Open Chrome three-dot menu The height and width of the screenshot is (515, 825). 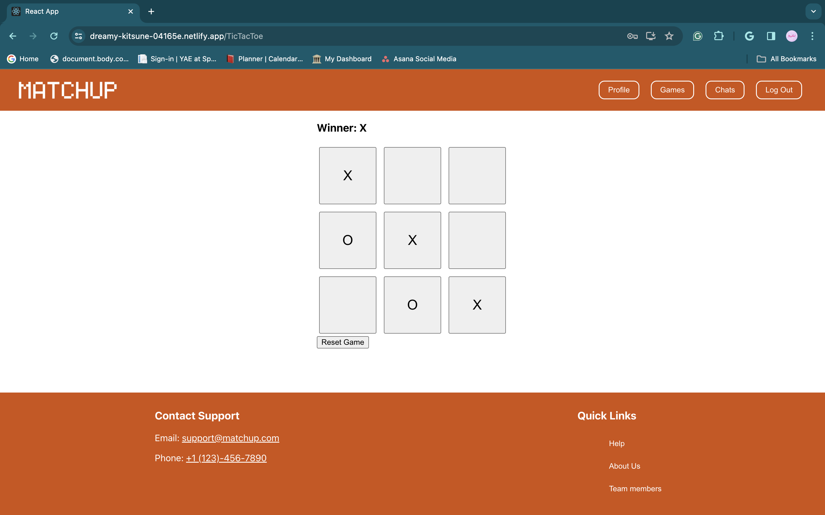click(x=812, y=36)
